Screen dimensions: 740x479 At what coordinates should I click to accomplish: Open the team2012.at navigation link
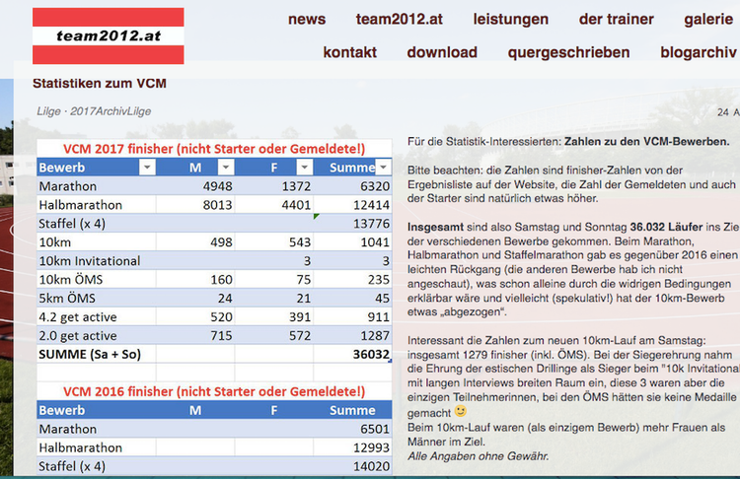[x=400, y=20]
